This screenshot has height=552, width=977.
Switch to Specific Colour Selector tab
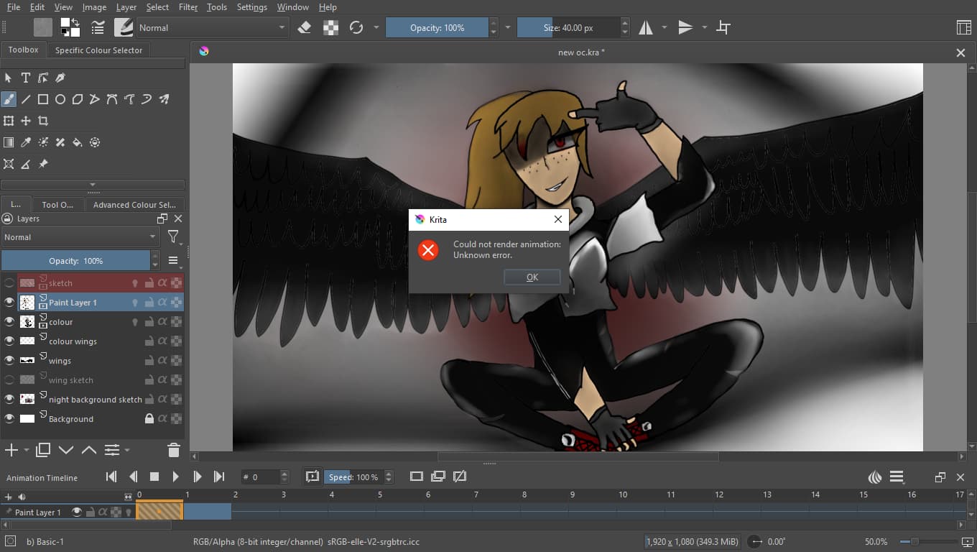98,50
